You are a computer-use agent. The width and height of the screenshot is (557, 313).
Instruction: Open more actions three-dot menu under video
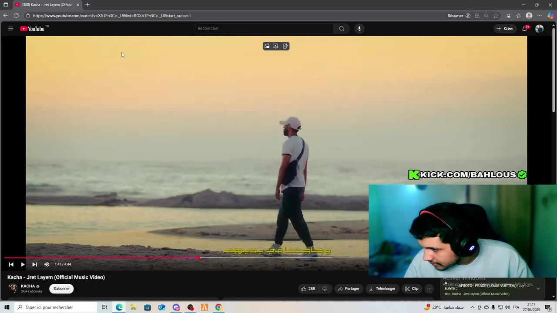pyautogui.click(x=429, y=289)
